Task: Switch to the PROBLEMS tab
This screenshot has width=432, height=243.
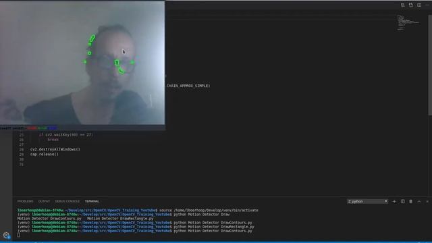Action: click(x=25, y=201)
